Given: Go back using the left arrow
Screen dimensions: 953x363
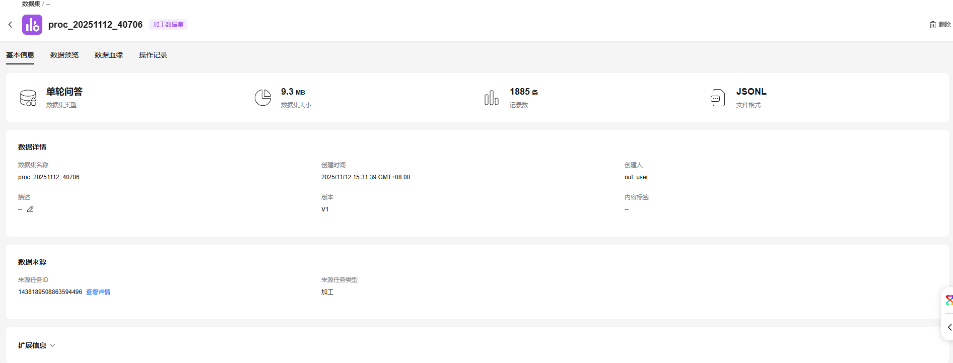Looking at the screenshot, I should (10, 25).
